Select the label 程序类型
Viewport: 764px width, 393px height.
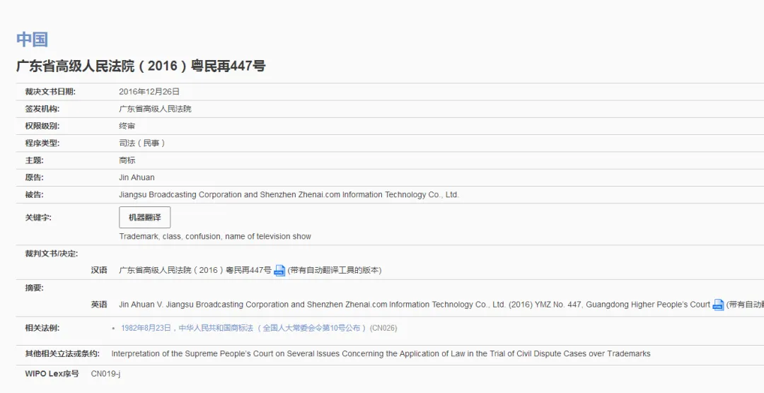42,143
